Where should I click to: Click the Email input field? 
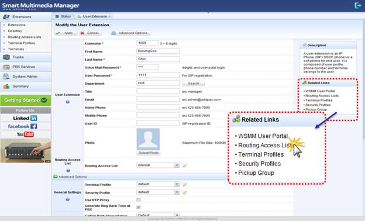[x=158, y=99]
